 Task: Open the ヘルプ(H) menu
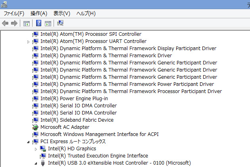pyautogui.click(x=86, y=14)
